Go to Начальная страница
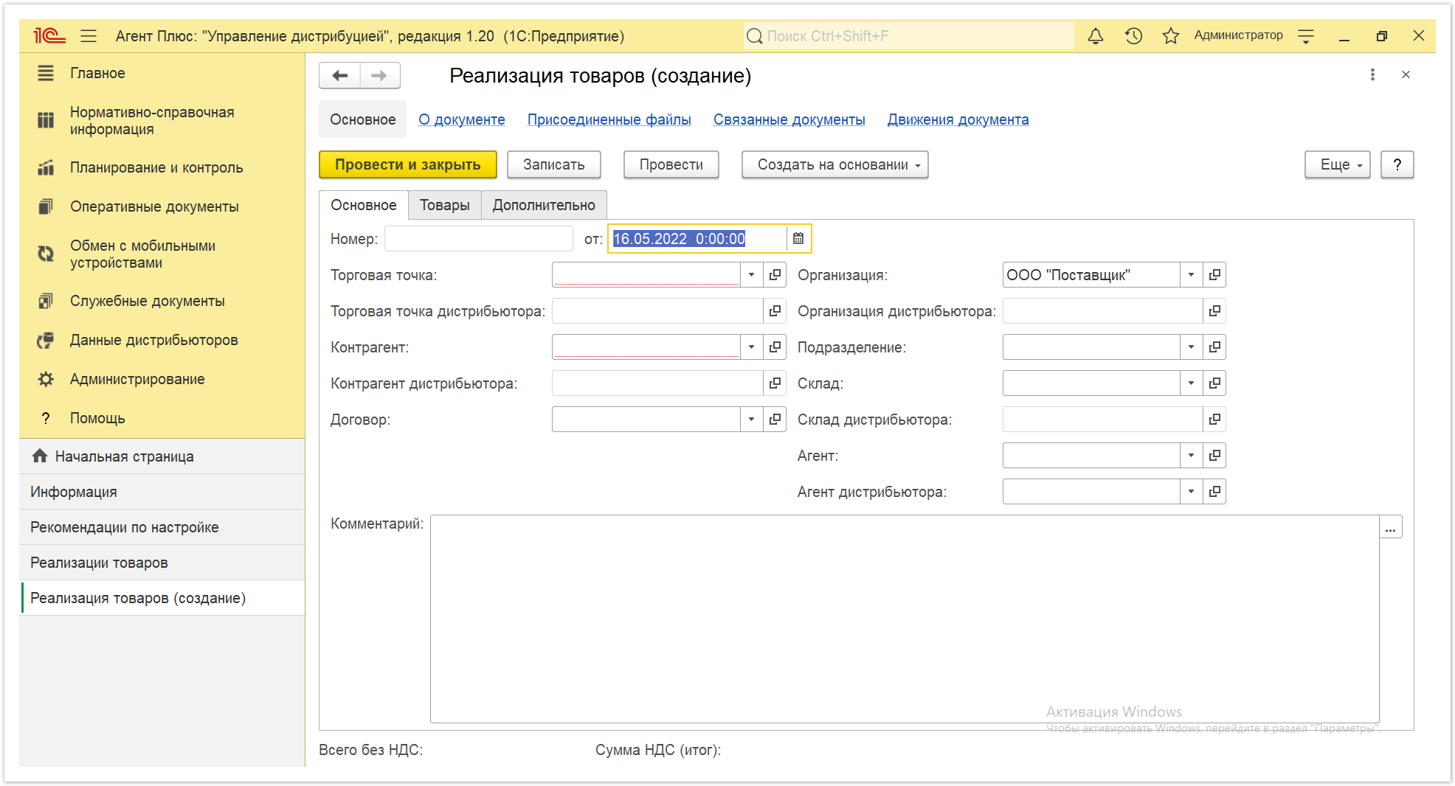This screenshot has height=786, width=1455. 162,456
